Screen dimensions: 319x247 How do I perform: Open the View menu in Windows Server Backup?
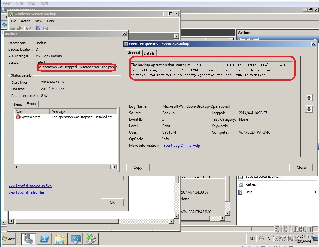click(39, 21)
